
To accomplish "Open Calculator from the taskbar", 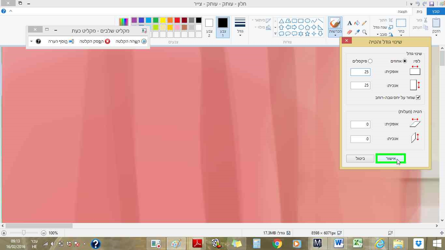I will [257, 243].
